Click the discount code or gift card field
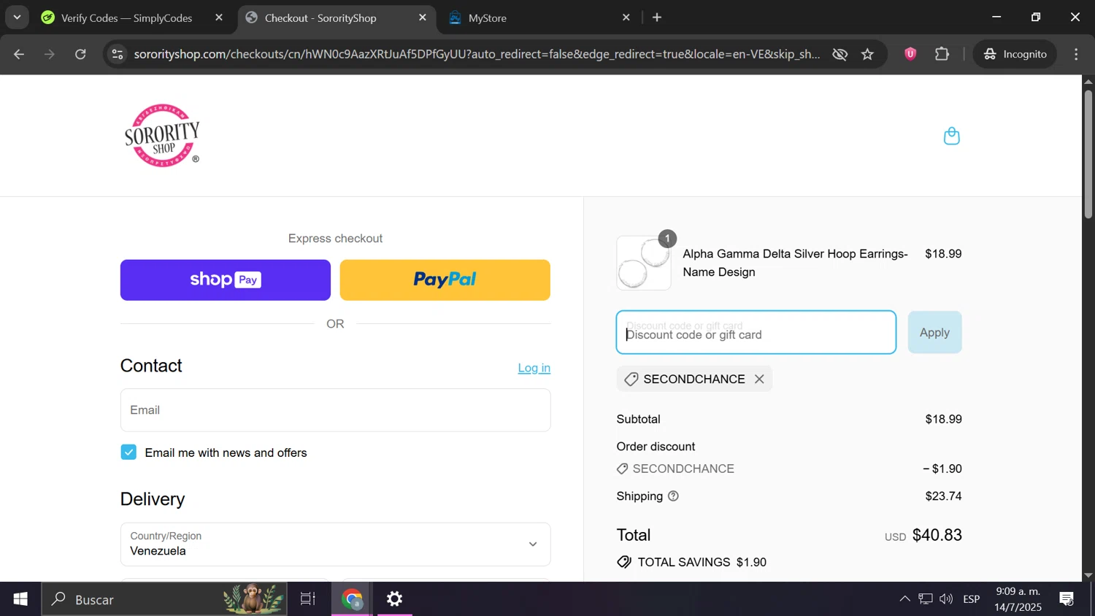The height and width of the screenshot is (616, 1095). click(756, 333)
